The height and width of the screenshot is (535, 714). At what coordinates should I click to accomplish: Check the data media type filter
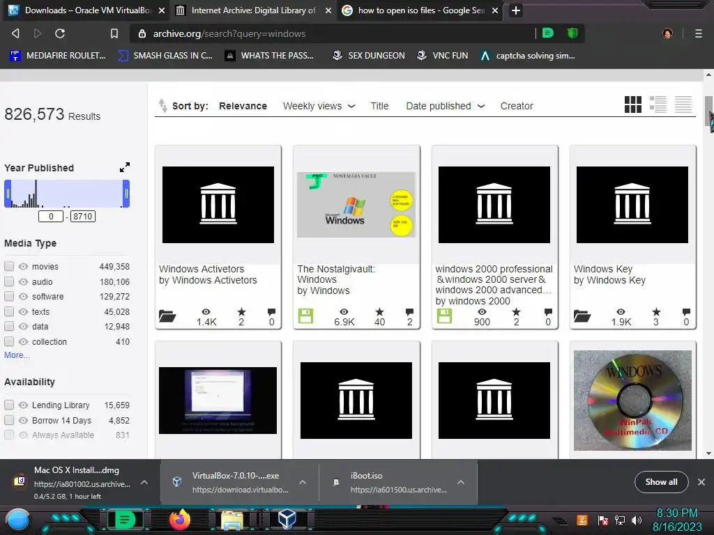tap(9, 326)
